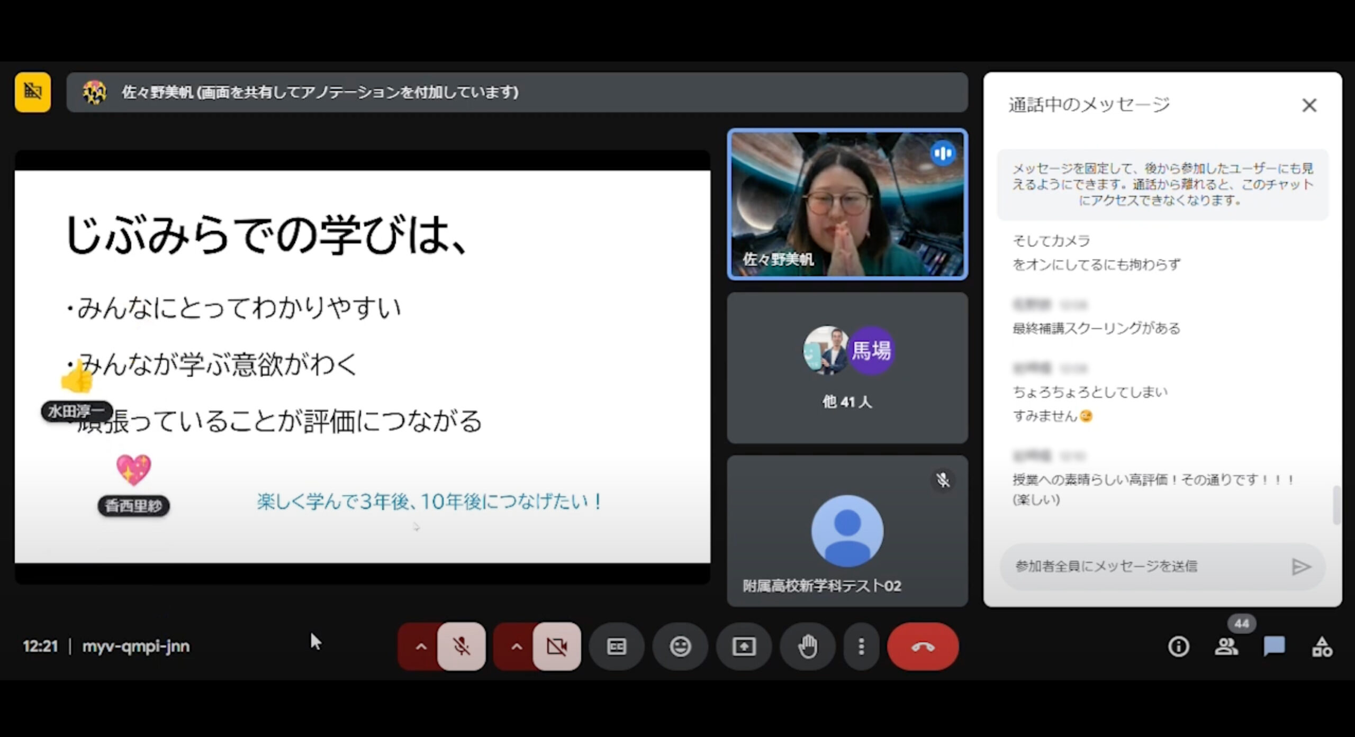Open the activities shapes icon
Viewport: 1355px width, 737px height.
click(x=1322, y=646)
